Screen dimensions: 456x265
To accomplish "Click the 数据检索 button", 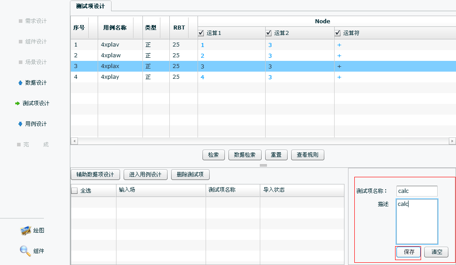I will [x=245, y=155].
